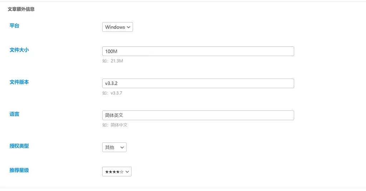Screen dimensions: 366x191
Task: Click the hint text 如：v3.3.7
Action: pyautogui.click(x=113, y=93)
